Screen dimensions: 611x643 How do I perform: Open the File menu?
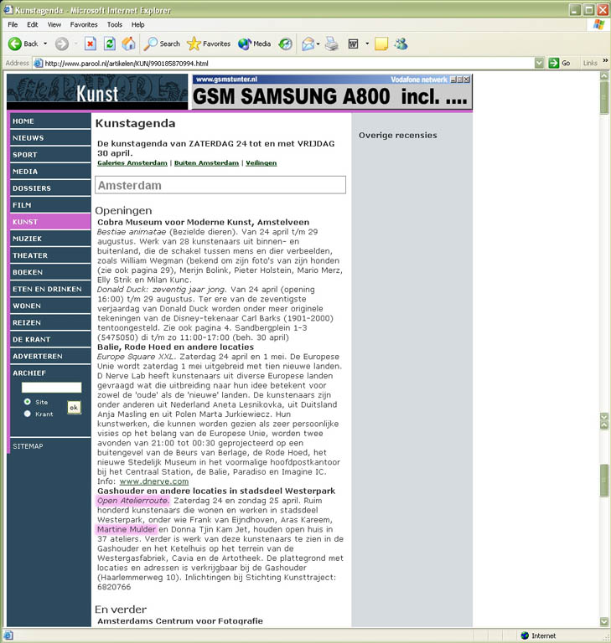[13, 24]
